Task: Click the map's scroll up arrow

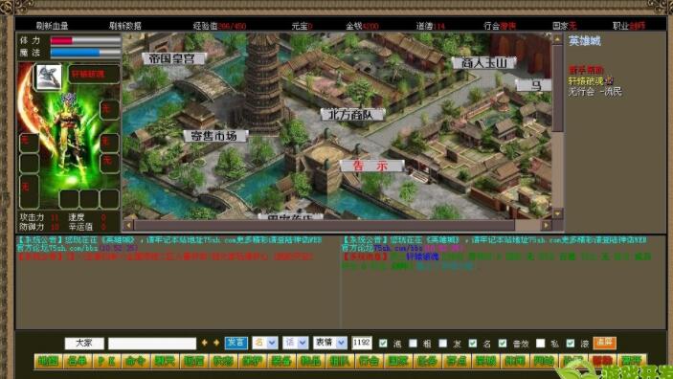Action: [557, 39]
